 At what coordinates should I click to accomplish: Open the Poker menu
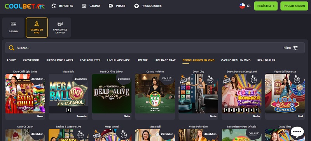(117, 6)
